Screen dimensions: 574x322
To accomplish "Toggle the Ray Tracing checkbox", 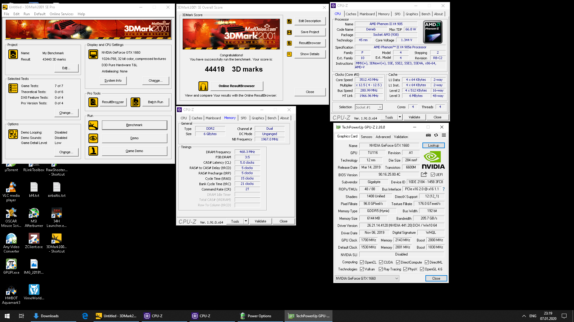I will [x=381, y=269].
